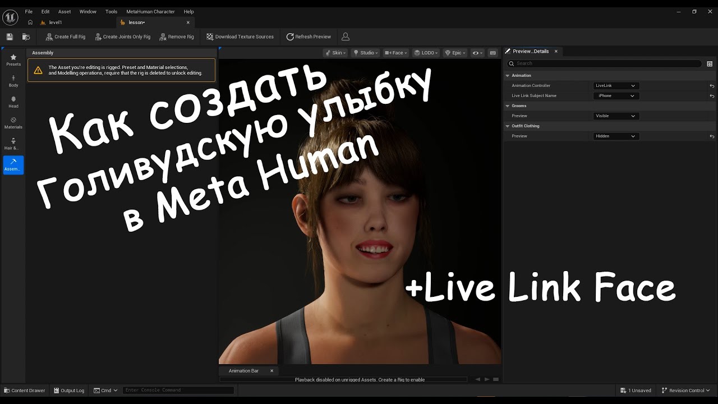This screenshot has width=718, height=404.
Task: Save the current asset with floppy icon
Action: [x=10, y=36]
